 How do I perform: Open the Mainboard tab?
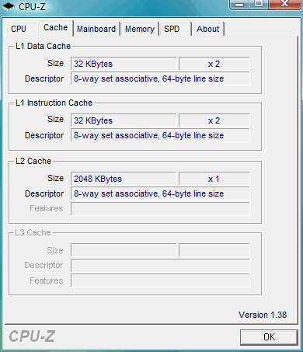coord(96,29)
